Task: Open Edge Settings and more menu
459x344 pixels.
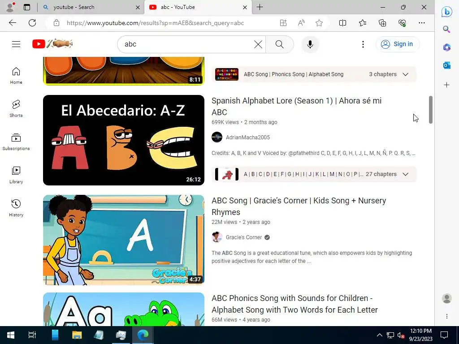Action: coord(421,23)
